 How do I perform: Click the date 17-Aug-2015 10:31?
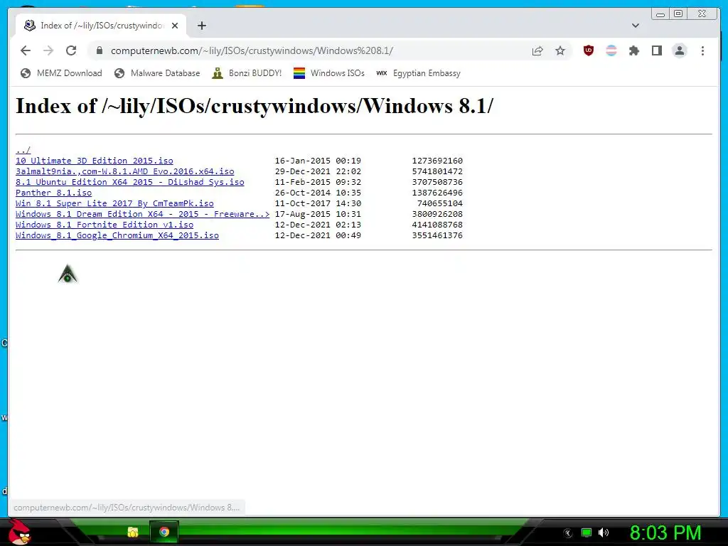click(x=318, y=214)
